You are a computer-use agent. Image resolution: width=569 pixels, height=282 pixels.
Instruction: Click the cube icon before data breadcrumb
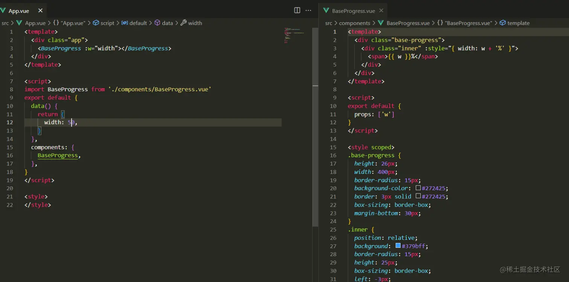(158, 23)
